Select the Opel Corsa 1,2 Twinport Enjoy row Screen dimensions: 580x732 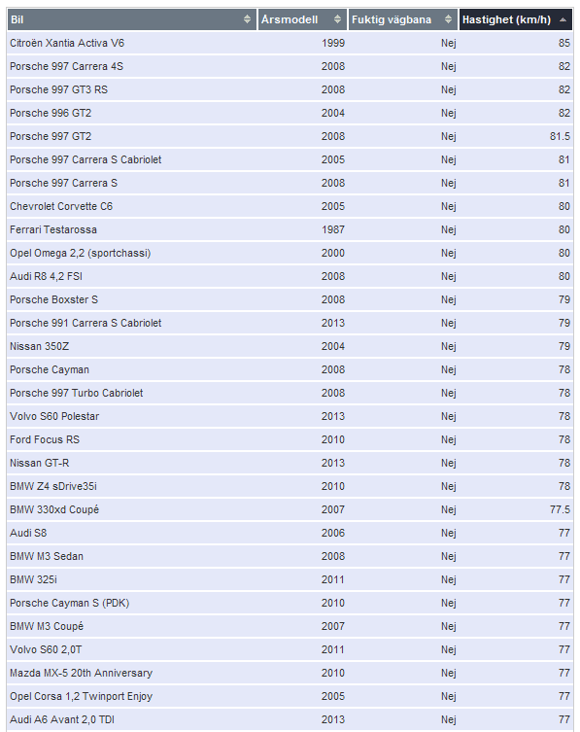pyautogui.click(x=290, y=697)
